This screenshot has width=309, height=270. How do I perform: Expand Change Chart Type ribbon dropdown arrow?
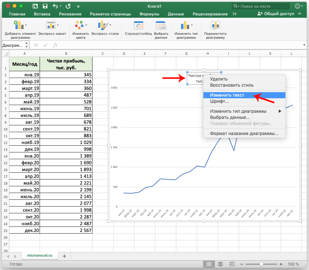coord(192,25)
